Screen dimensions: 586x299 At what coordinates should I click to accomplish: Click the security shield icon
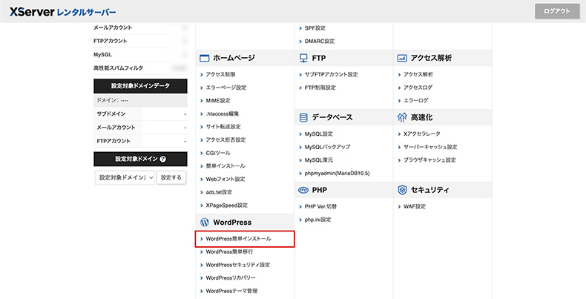tap(402, 190)
